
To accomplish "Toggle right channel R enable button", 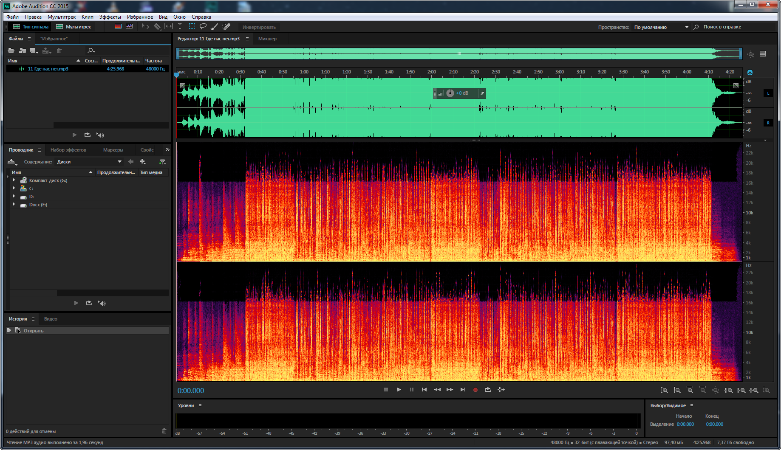I will click(768, 123).
